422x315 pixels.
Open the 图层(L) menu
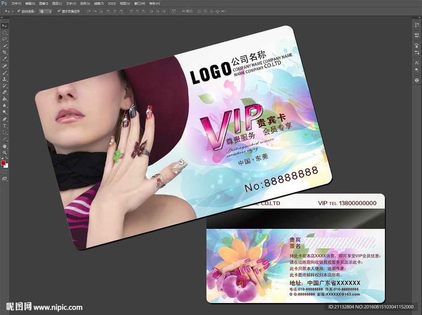click(x=57, y=3)
